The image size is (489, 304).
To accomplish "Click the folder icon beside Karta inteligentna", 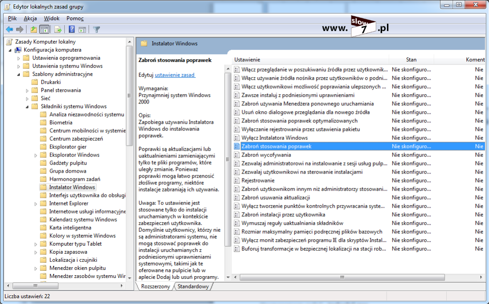I will tap(43, 228).
